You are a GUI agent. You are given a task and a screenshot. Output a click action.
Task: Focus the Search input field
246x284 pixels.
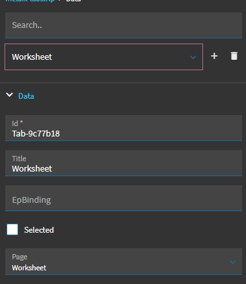pos(124,25)
